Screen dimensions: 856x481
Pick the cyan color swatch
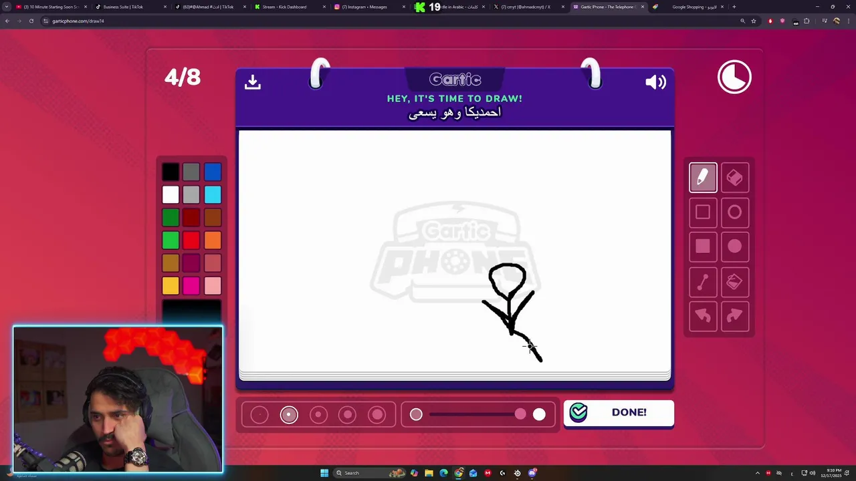[x=213, y=194]
